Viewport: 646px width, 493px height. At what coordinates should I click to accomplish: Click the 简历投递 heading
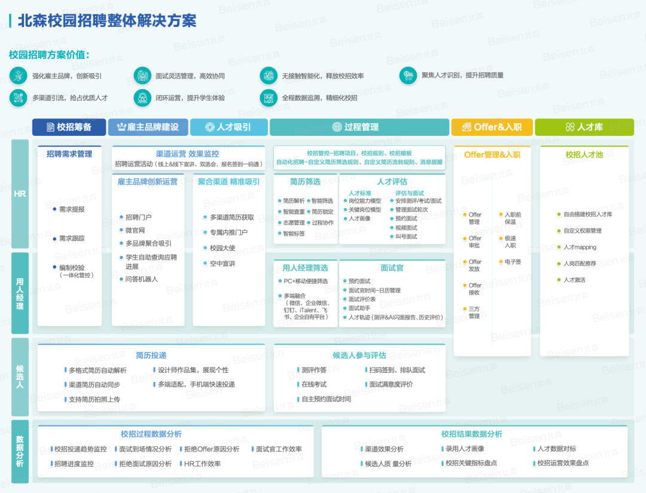pyautogui.click(x=151, y=355)
